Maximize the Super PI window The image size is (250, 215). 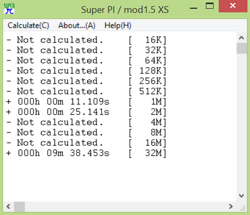(209, 6)
